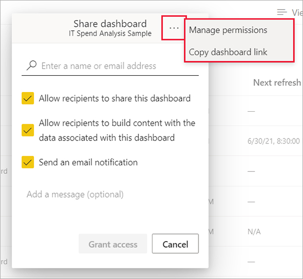Select Manage permissions from the menu
The height and width of the screenshot is (279, 303).
coord(228,30)
